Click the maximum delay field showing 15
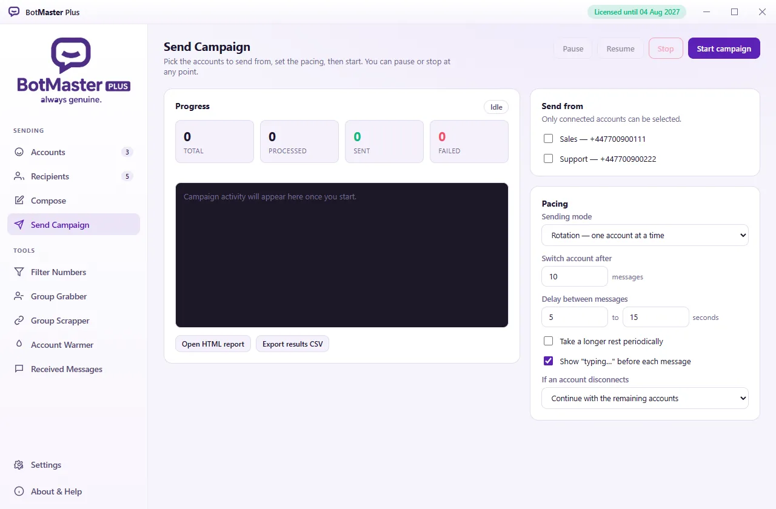This screenshot has height=509, width=776. [656, 317]
